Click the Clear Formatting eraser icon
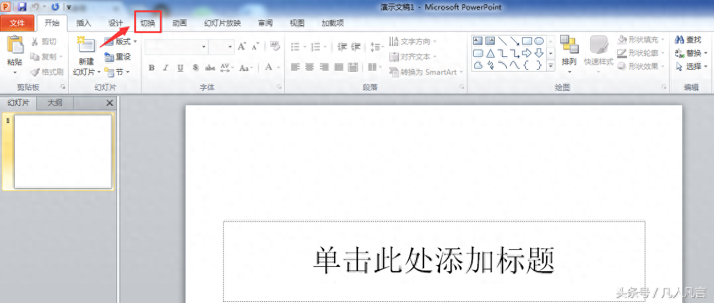The height and width of the screenshot is (303, 714). coord(275,46)
